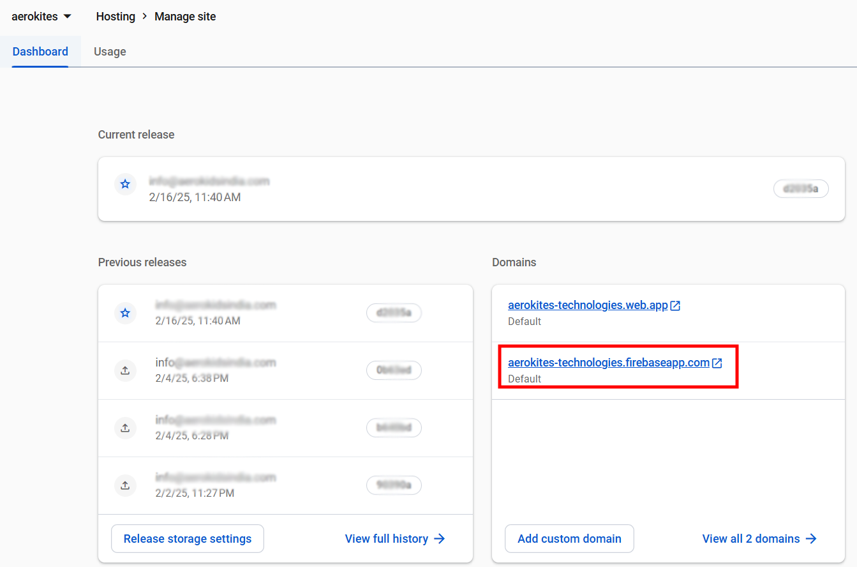The height and width of the screenshot is (567, 857).
Task: Click upload icon for 2/4/25 6:28 PM release
Action: [x=125, y=428]
